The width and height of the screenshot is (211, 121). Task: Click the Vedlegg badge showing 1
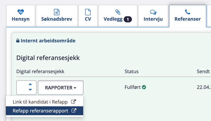[128, 19]
